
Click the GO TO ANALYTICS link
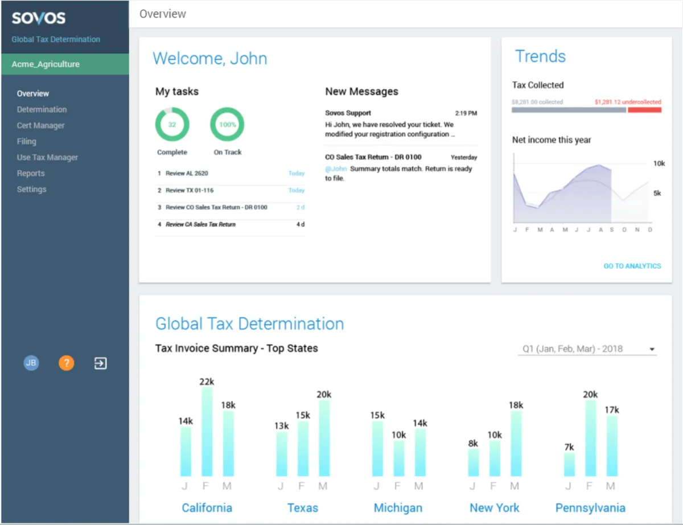click(632, 266)
